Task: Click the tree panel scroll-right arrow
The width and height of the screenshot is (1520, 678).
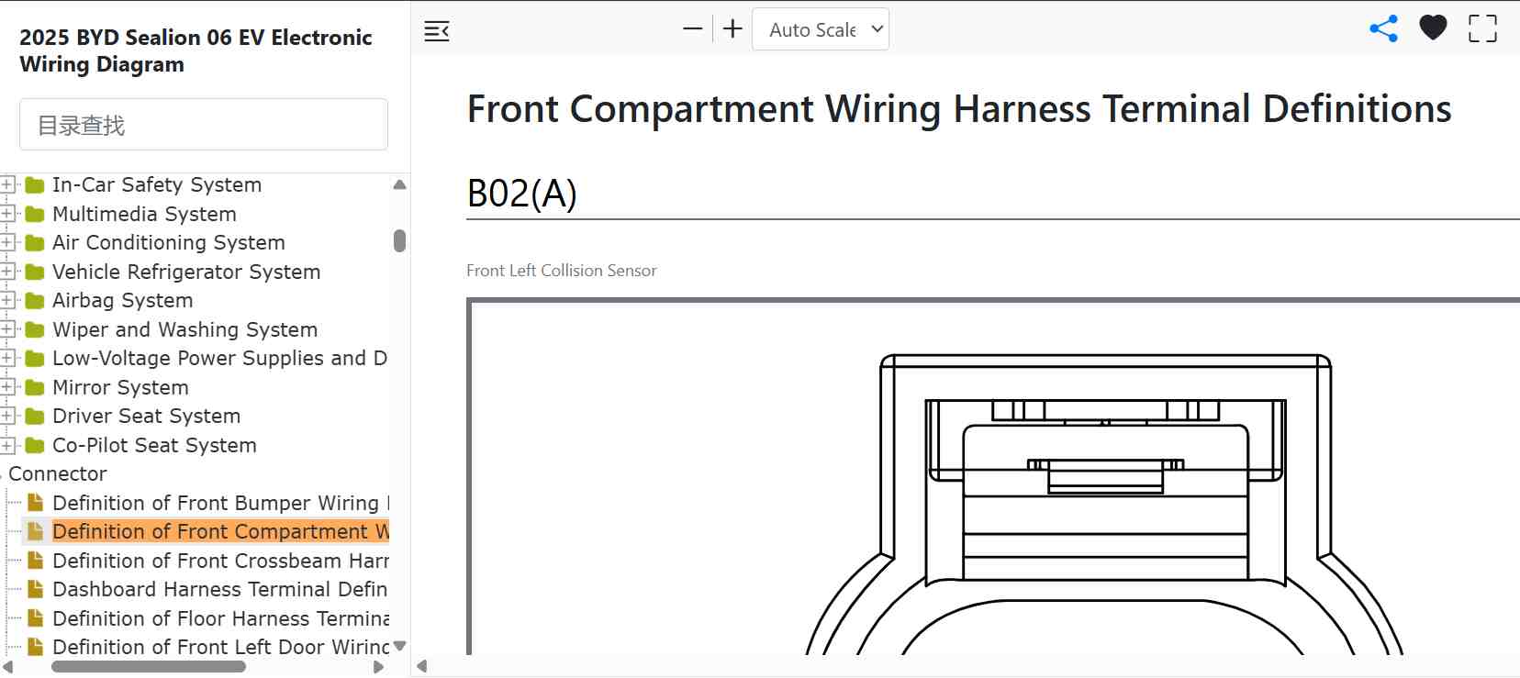Action: click(x=378, y=667)
